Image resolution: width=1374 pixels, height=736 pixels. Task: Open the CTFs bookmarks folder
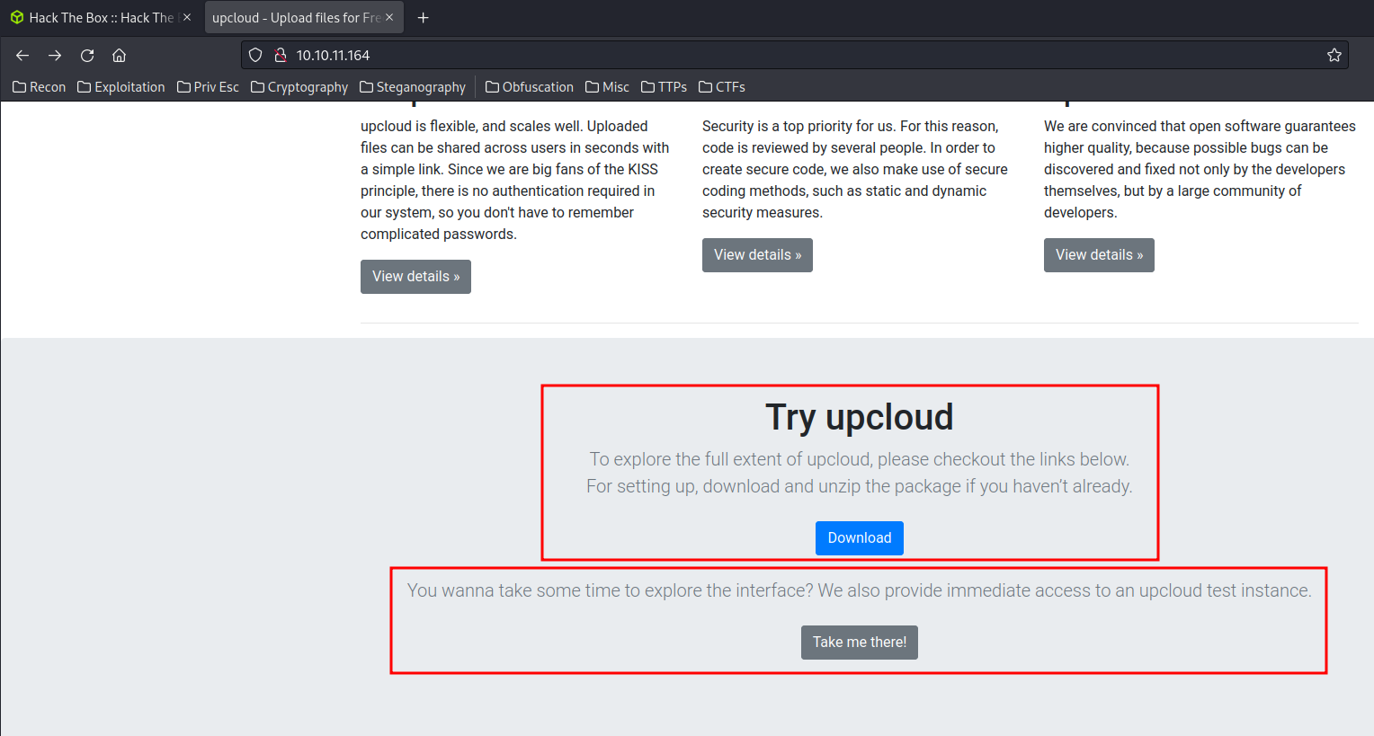722,87
